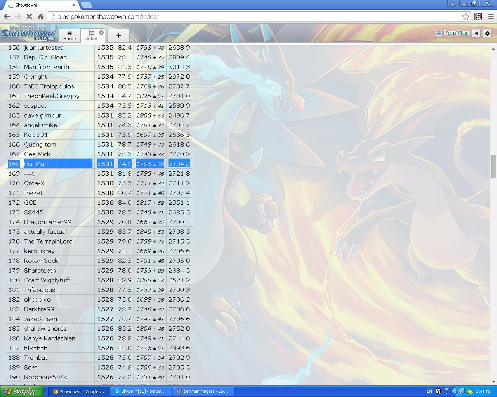Select player name ThE0 Trolopoulos
This screenshot has width=497, height=397.
pos(49,86)
